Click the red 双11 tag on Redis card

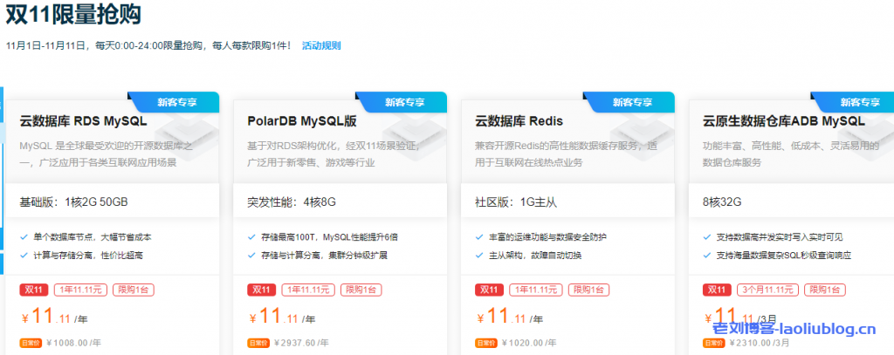pyautogui.click(x=489, y=290)
